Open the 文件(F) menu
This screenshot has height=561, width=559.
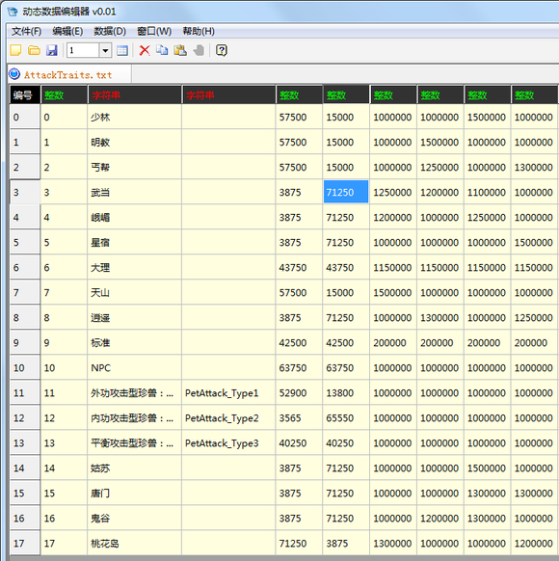click(x=26, y=32)
